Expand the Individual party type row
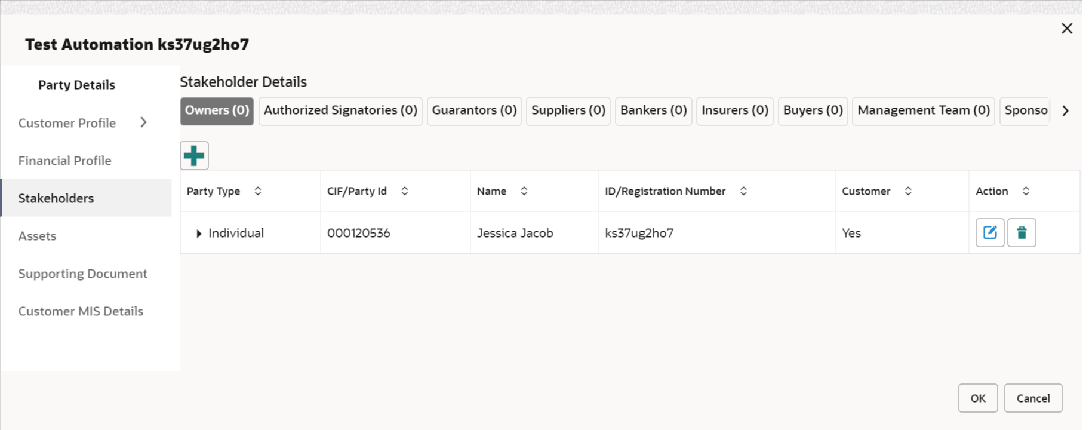Image resolution: width=1089 pixels, height=430 pixels. [x=199, y=234]
